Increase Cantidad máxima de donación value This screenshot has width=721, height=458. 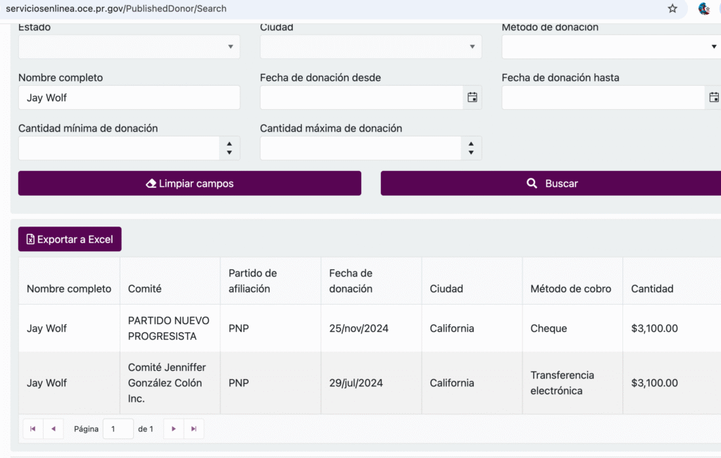471,144
